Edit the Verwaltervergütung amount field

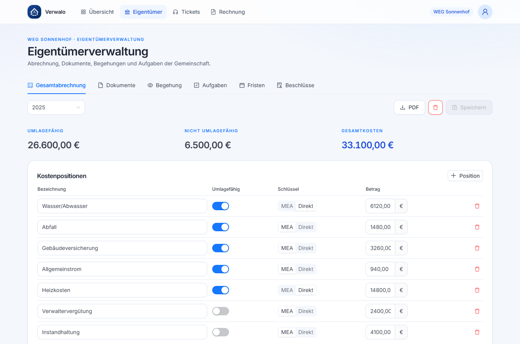coord(380,311)
